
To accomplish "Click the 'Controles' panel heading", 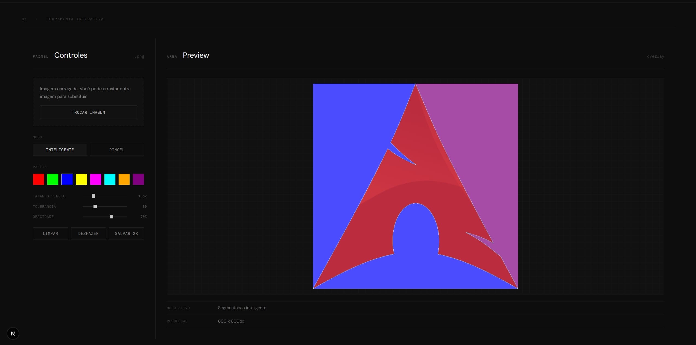I will [71, 55].
